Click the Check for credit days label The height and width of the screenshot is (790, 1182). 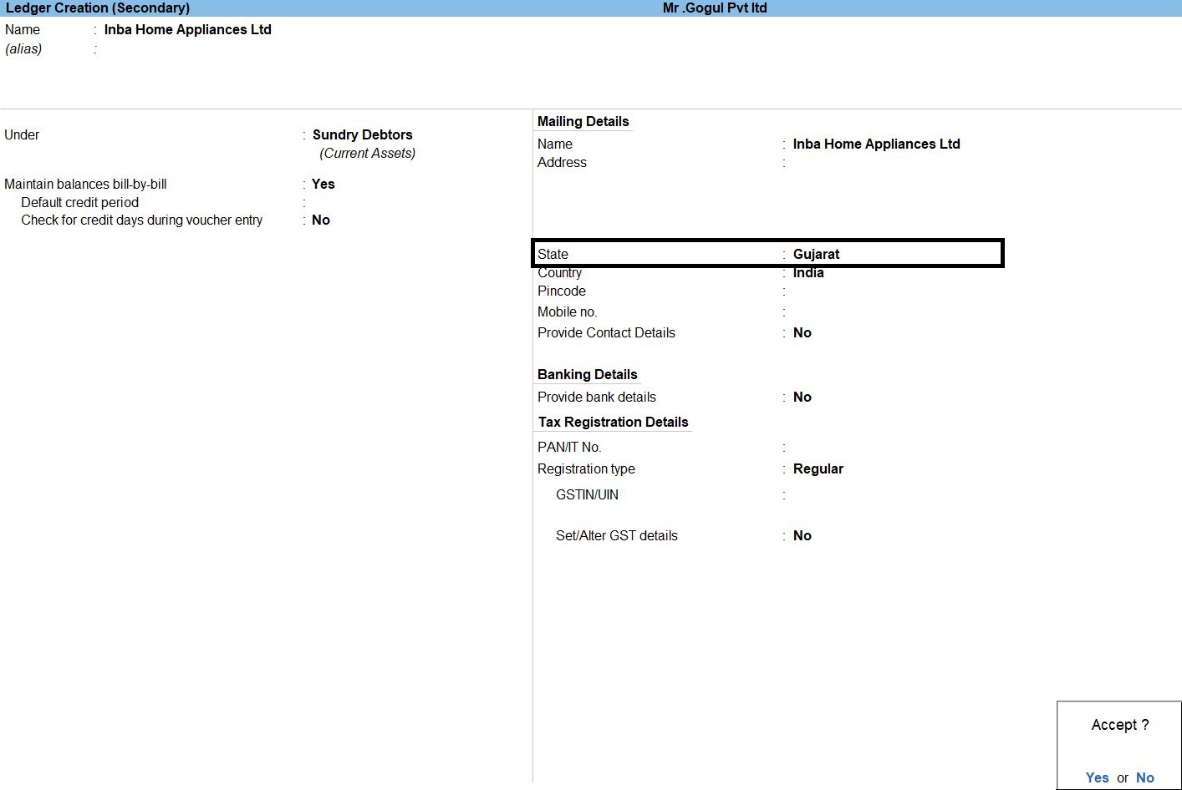141,220
